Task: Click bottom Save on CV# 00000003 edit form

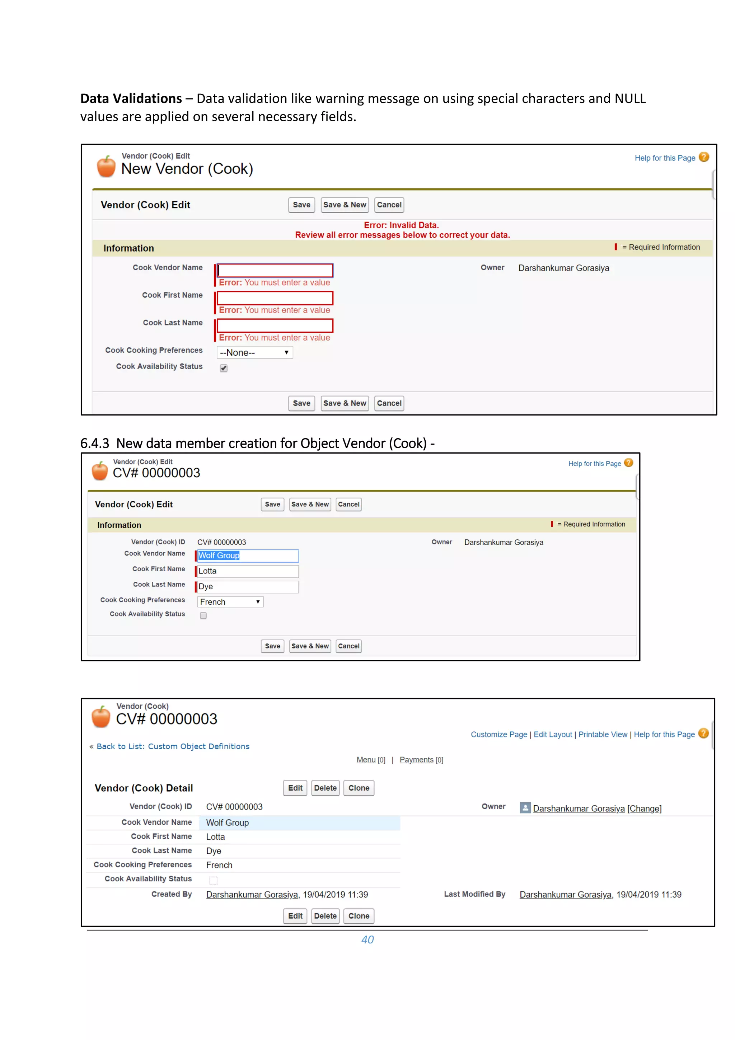Action: [x=273, y=646]
